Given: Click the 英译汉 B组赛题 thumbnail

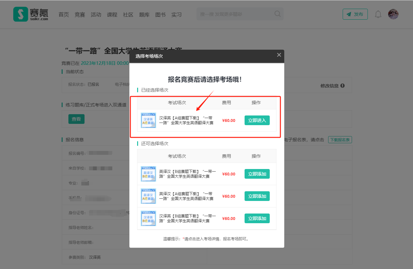Looking at the screenshot, I should 148,174.
